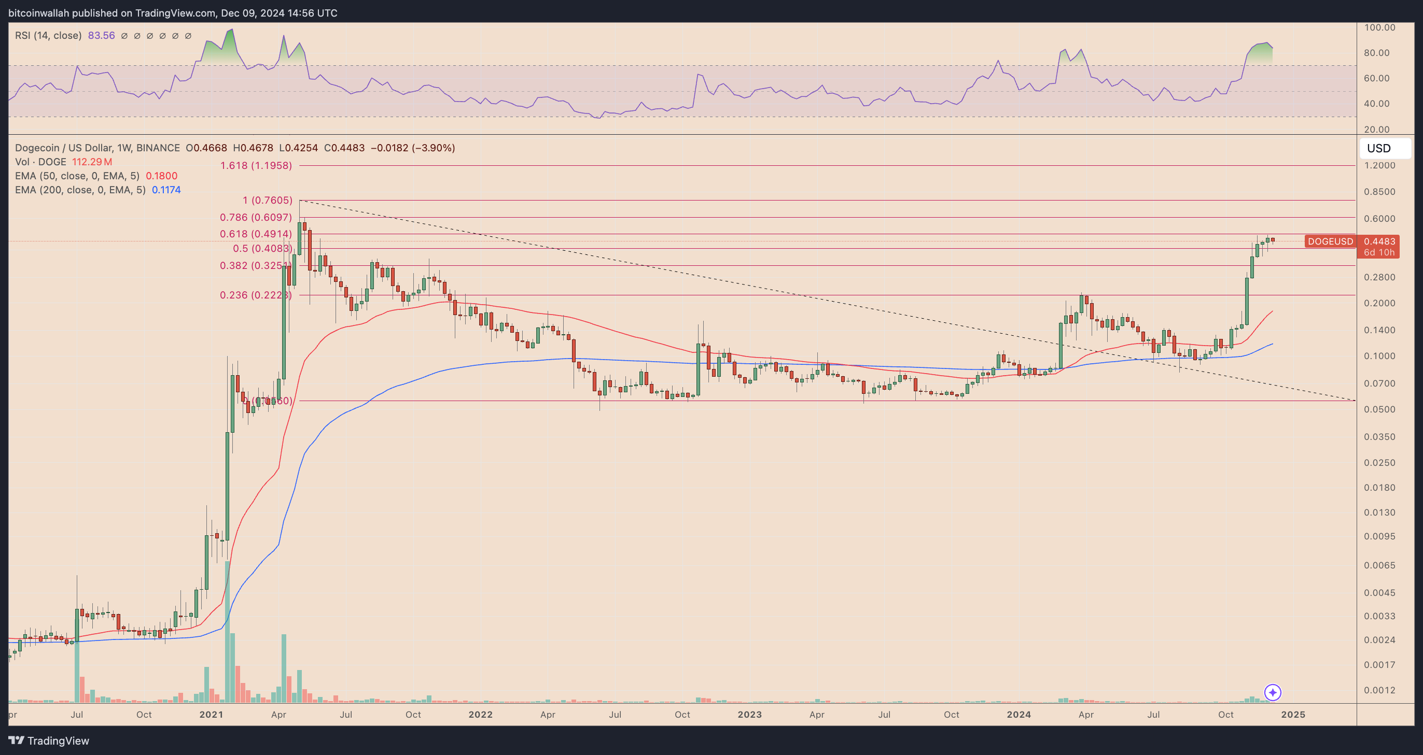Click the 0.618 (0.4914) Fibonacci label

[256, 234]
